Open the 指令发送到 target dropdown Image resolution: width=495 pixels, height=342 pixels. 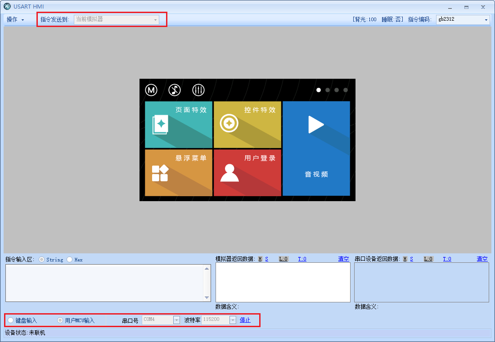[x=156, y=19]
